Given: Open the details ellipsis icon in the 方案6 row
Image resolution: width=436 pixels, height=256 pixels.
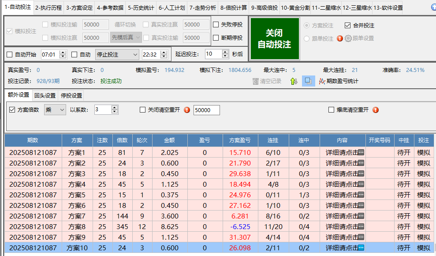Looking at the screenshot, I should [361, 205].
